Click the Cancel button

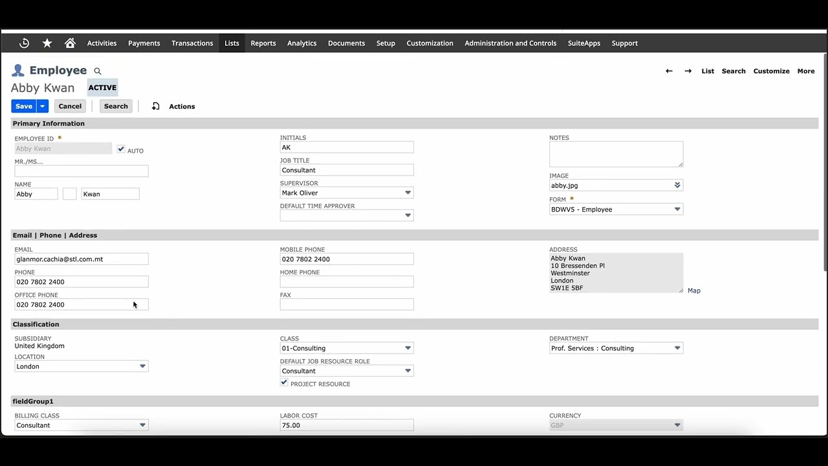[70, 106]
